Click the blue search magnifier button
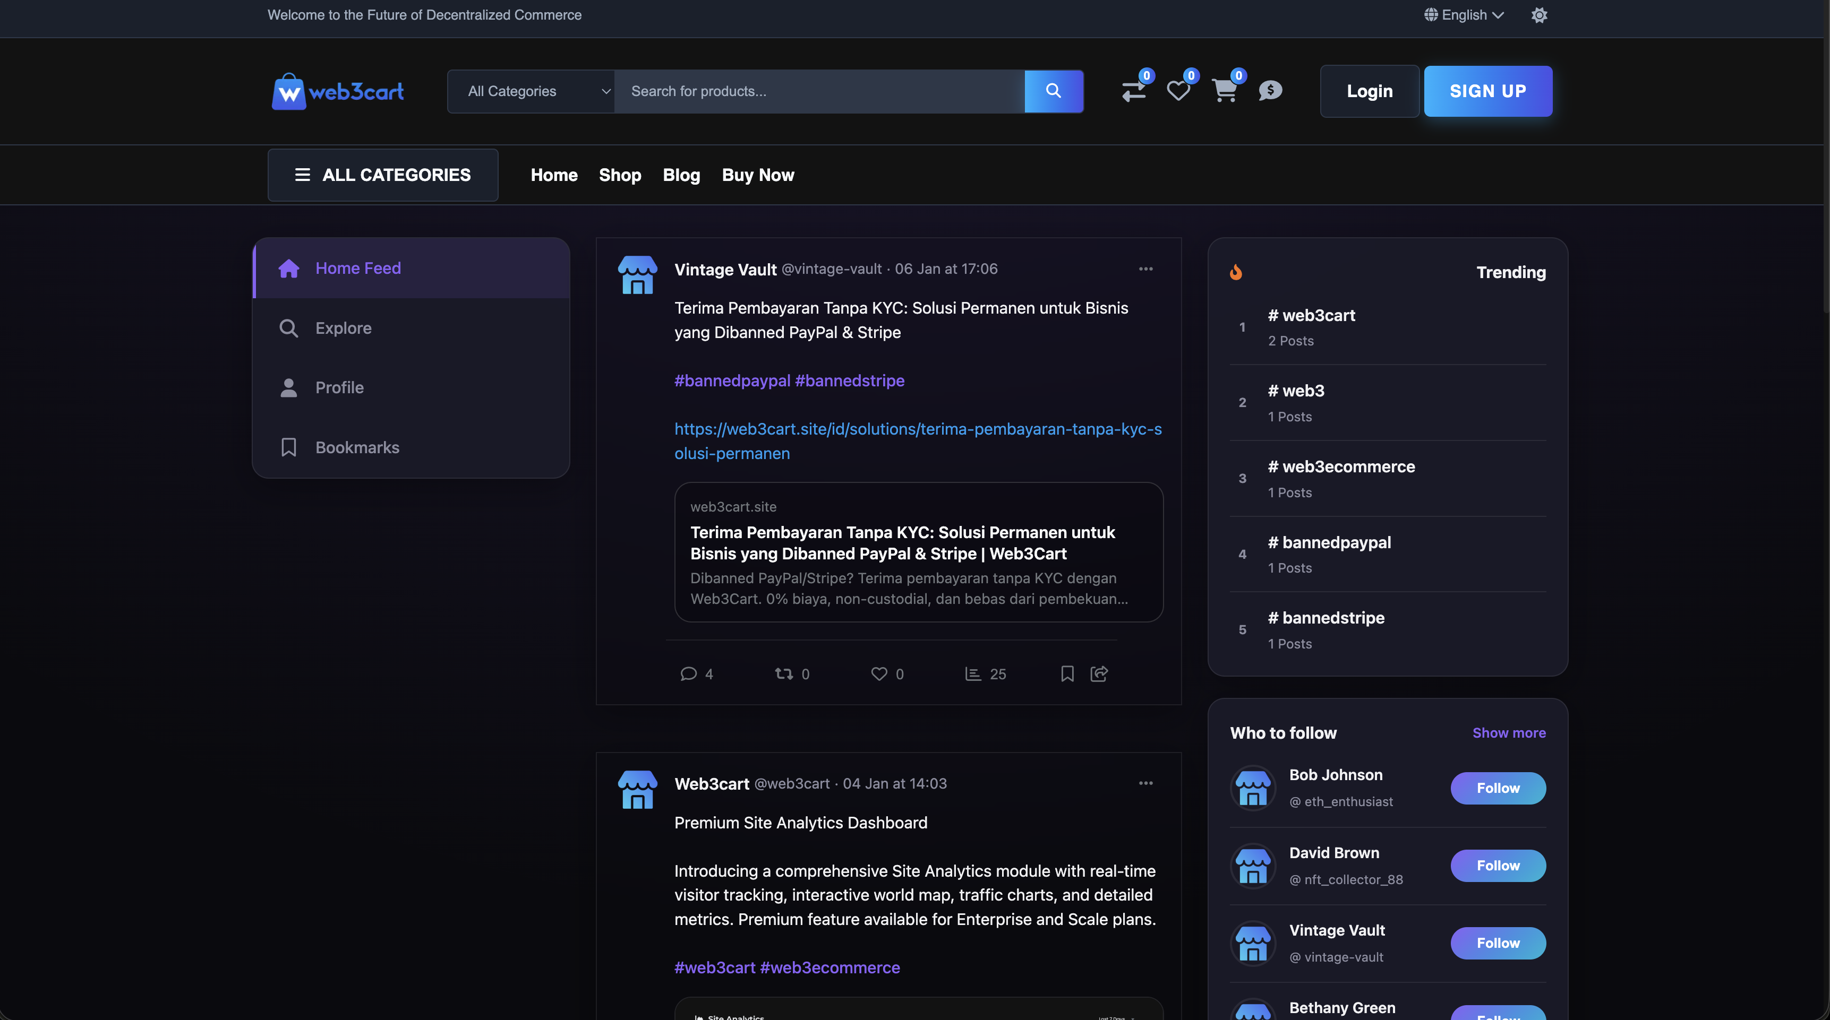1830x1020 pixels. [x=1054, y=91]
